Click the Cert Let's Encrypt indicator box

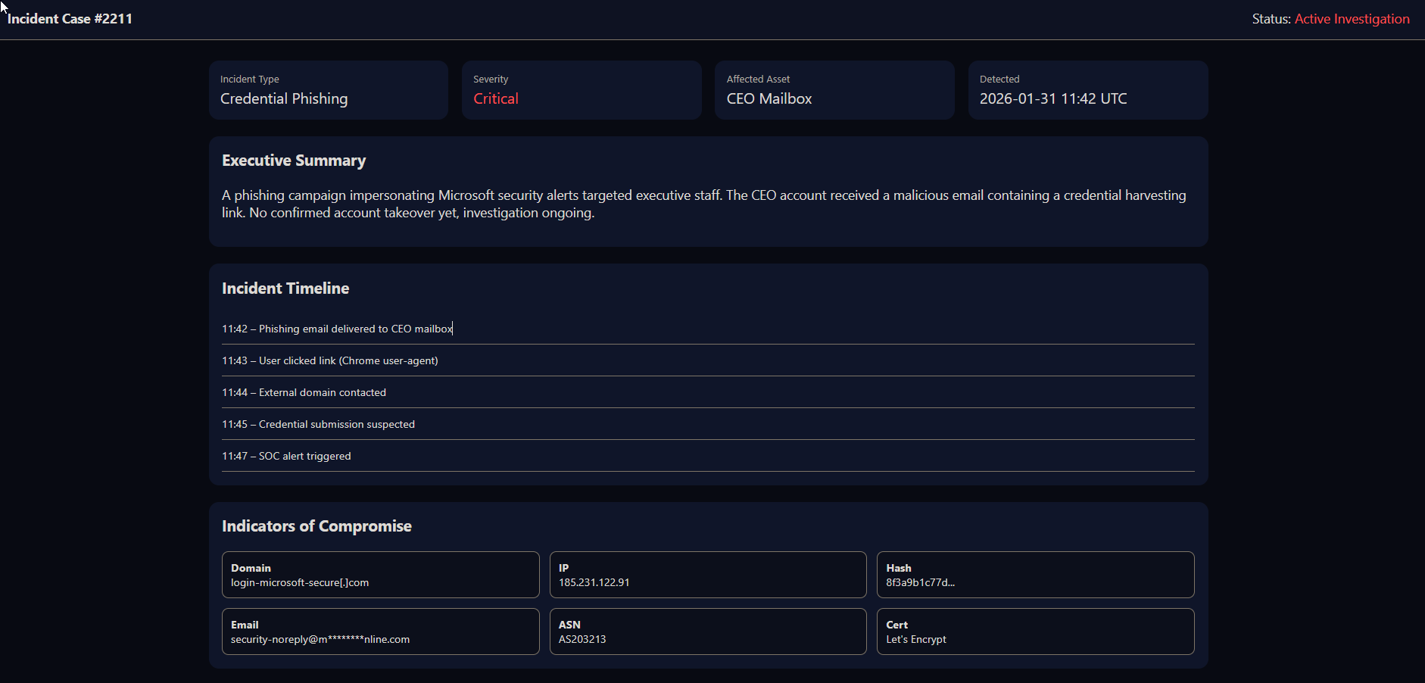click(x=1035, y=632)
